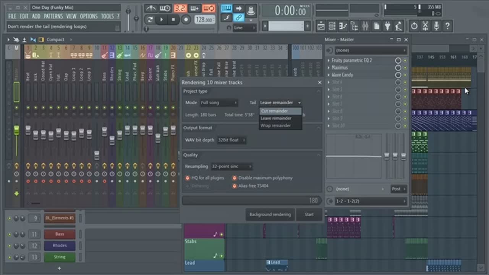Viewport: 489px width, 275px height.
Task: Open the plugin picker plug icon
Action: coord(387,26)
